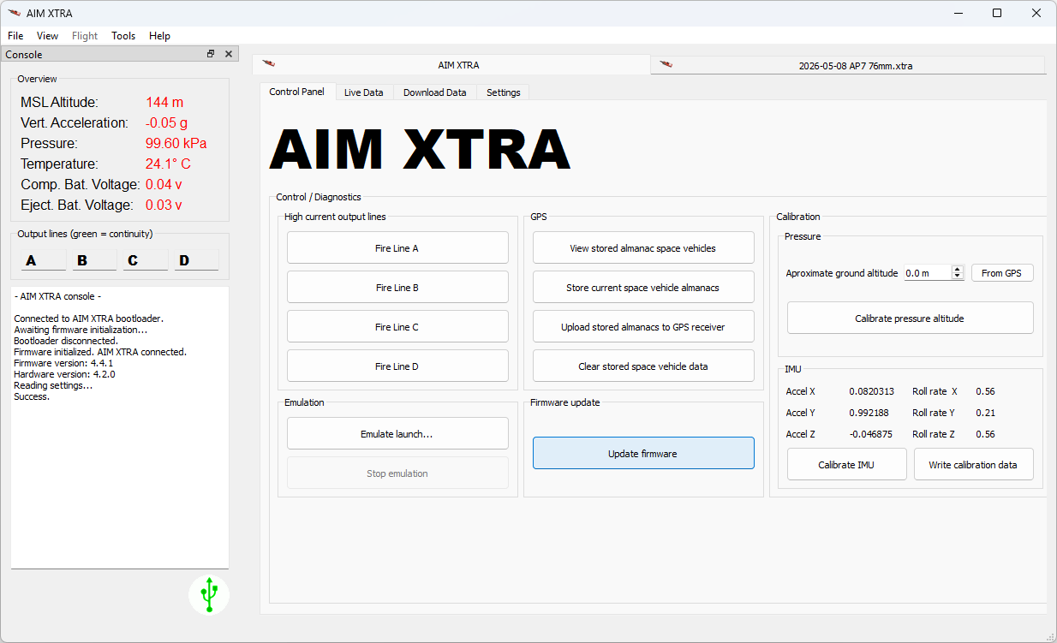Click Comp. Bat. Voltage value 0.04 v
The image size is (1057, 643).
[164, 185]
